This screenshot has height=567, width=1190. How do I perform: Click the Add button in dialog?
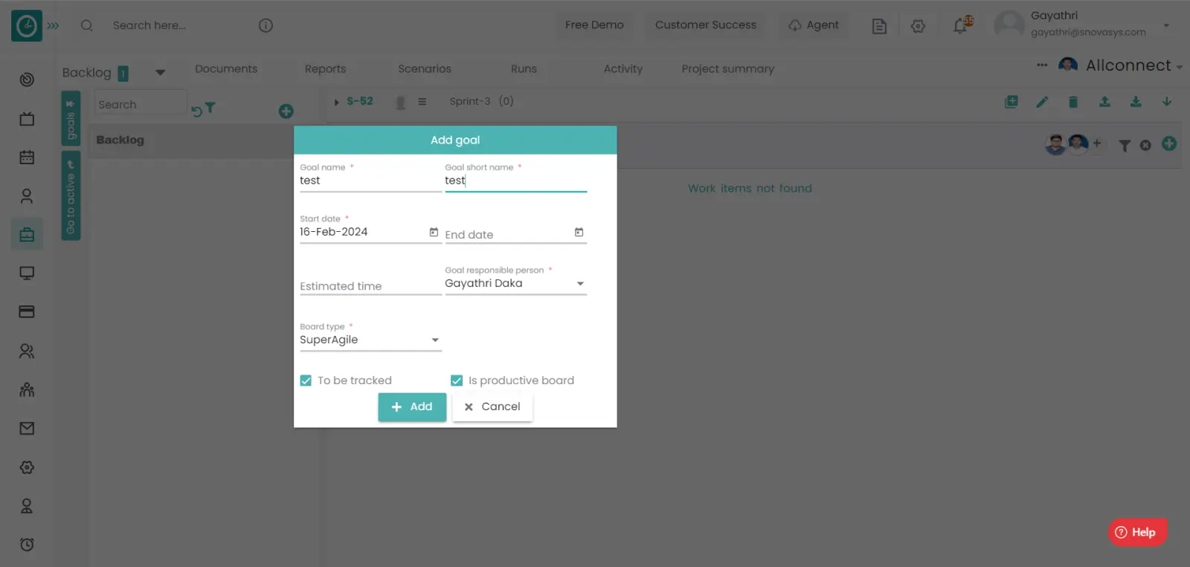tap(412, 407)
